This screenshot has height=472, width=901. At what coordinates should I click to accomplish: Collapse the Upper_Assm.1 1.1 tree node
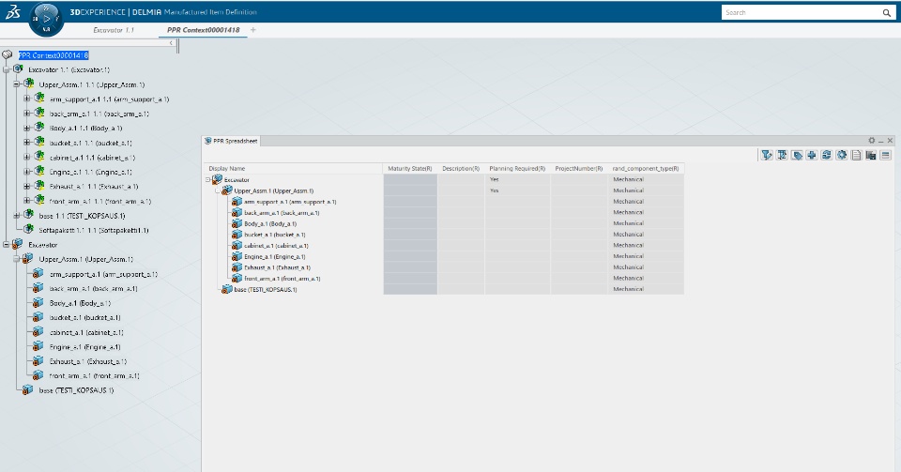17,84
